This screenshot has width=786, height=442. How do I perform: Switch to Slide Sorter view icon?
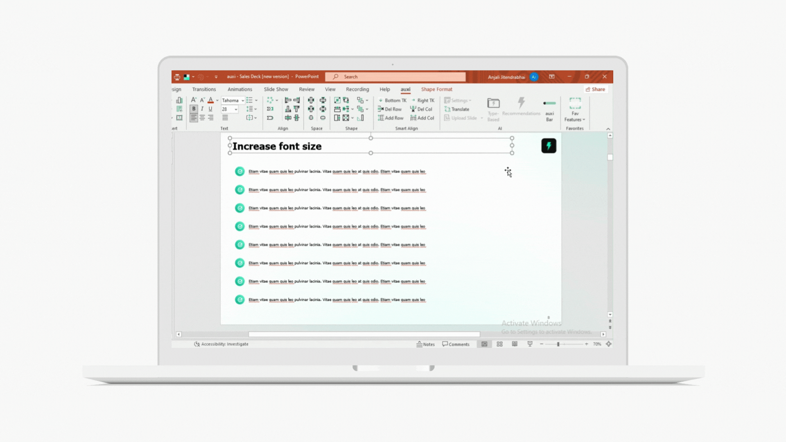[x=499, y=344]
